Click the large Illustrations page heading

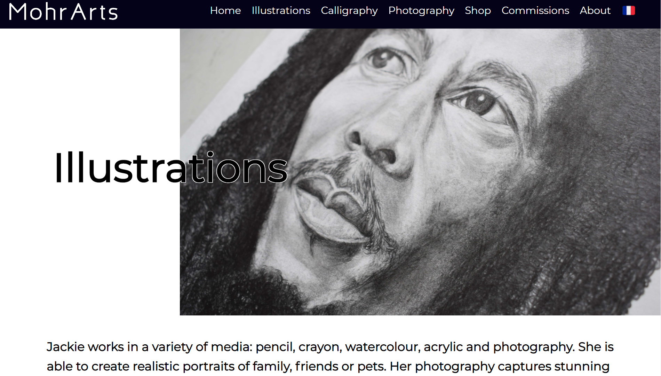171,167
